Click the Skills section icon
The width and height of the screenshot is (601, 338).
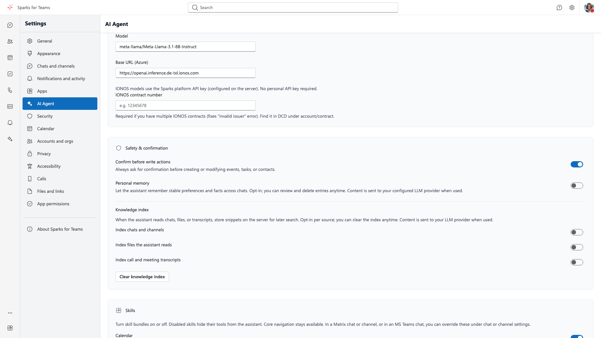[119, 310]
